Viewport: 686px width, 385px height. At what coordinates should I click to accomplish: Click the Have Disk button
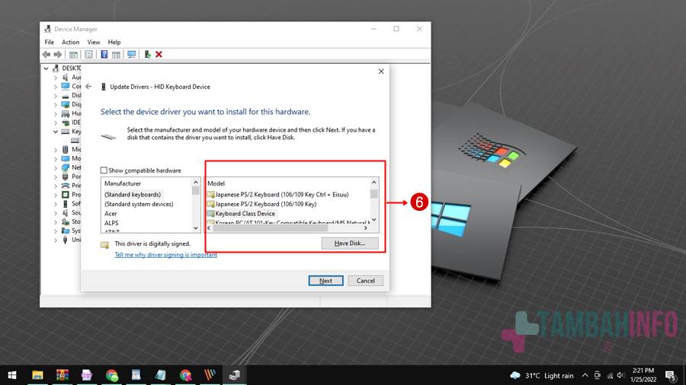(x=350, y=243)
